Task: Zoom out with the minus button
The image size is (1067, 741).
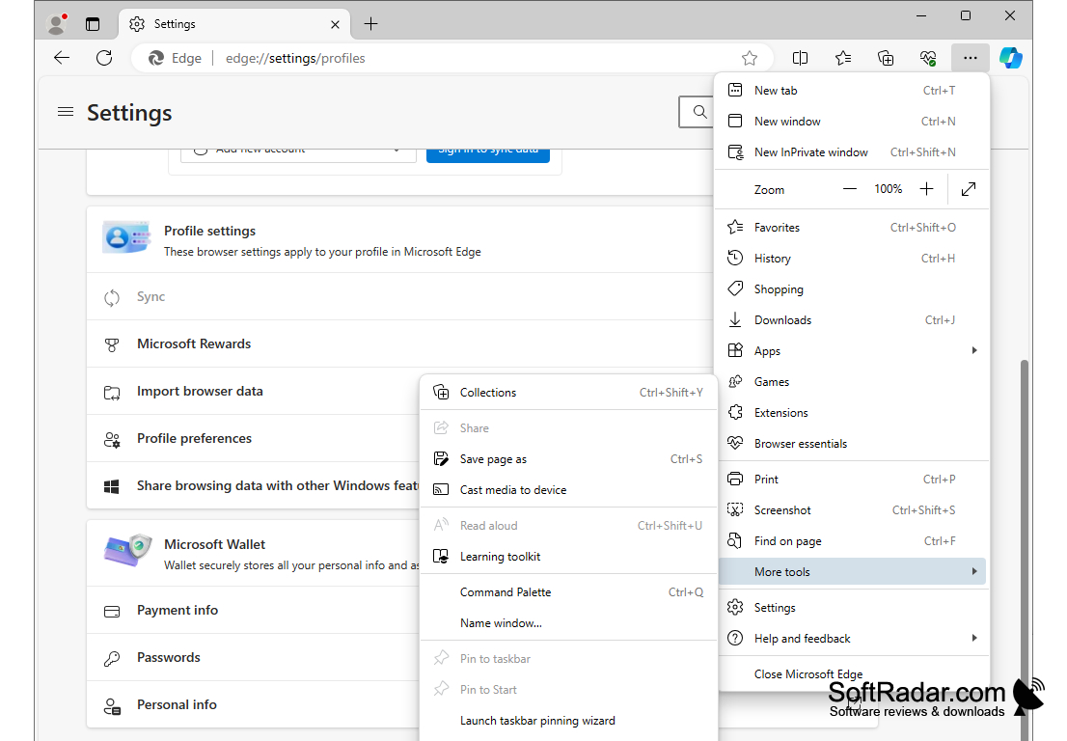Action: 850,189
